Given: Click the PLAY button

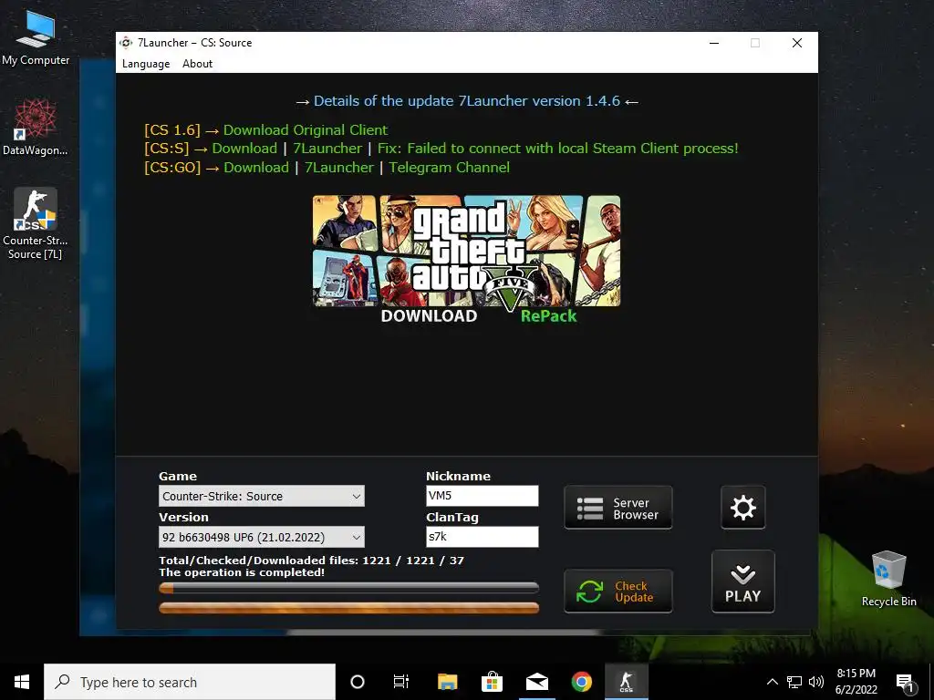Looking at the screenshot, I should click(x=742, y=582).
